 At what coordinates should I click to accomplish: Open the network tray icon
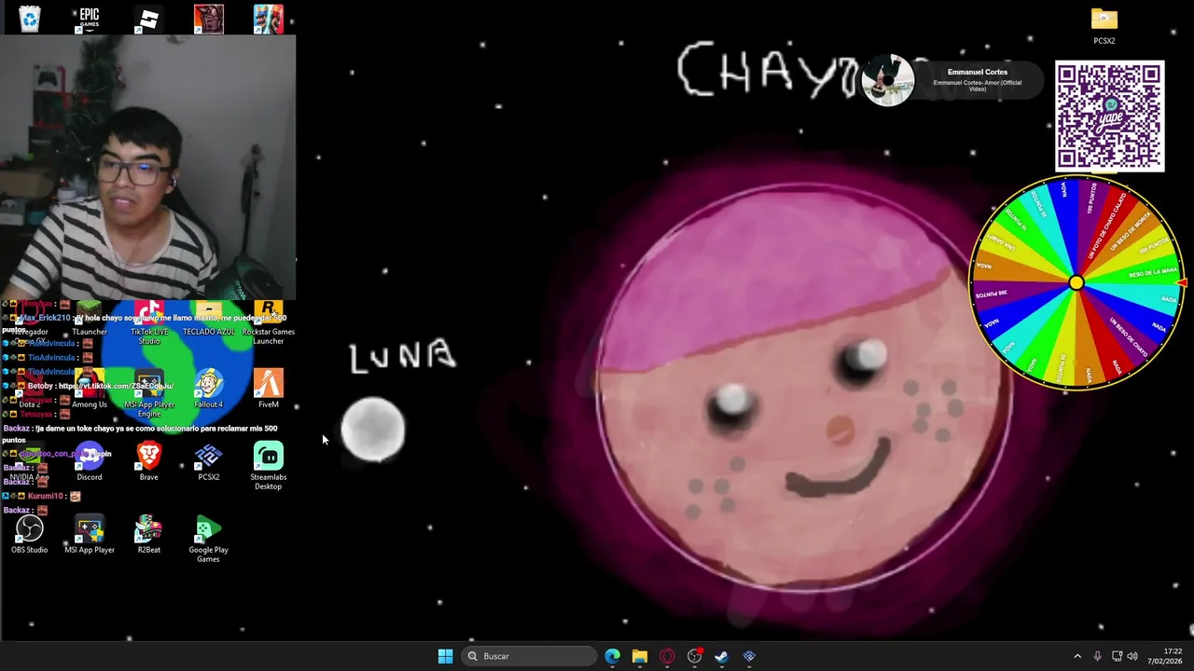1117,656
